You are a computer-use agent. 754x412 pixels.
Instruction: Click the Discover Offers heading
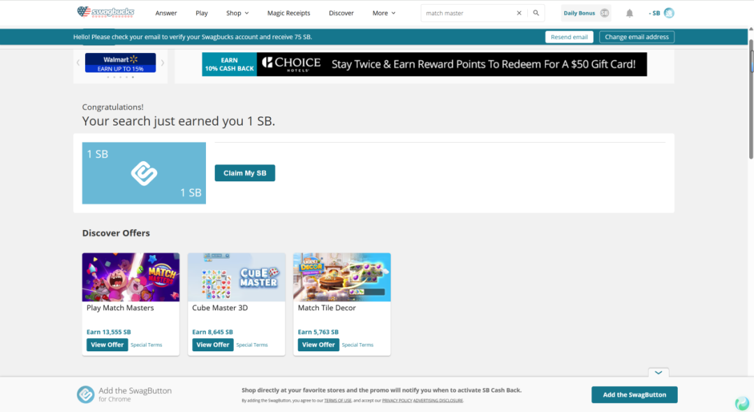point(116,233)
